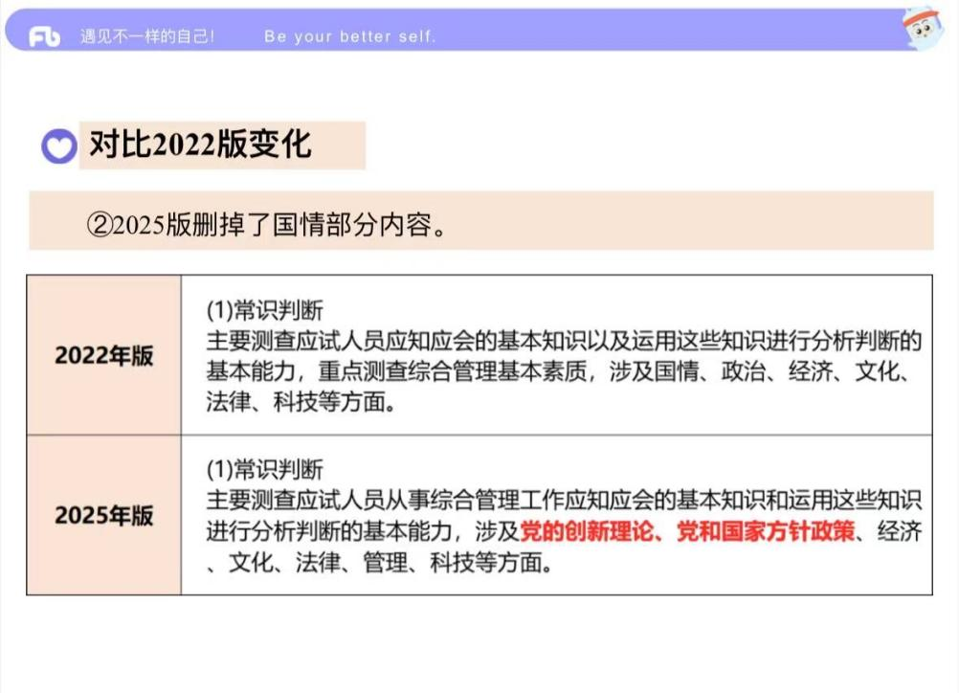The width and height of the screenshot is (959, 693).
Task: Click the 2022 row line starting "主要测查应试人员应知应会"
Action: [x=564, y=341]
